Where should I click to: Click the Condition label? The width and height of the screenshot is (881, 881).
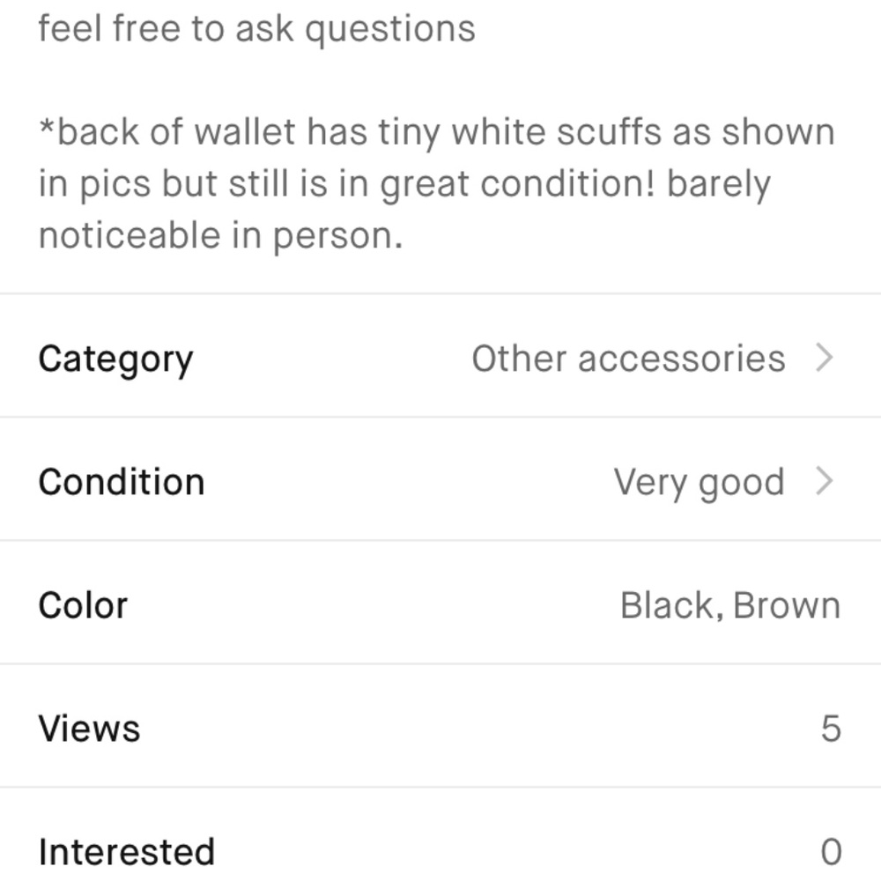122,482
